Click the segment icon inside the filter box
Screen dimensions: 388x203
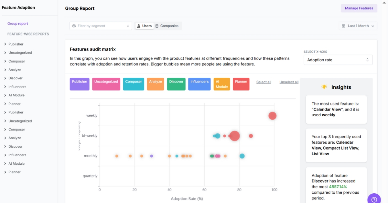74,25
